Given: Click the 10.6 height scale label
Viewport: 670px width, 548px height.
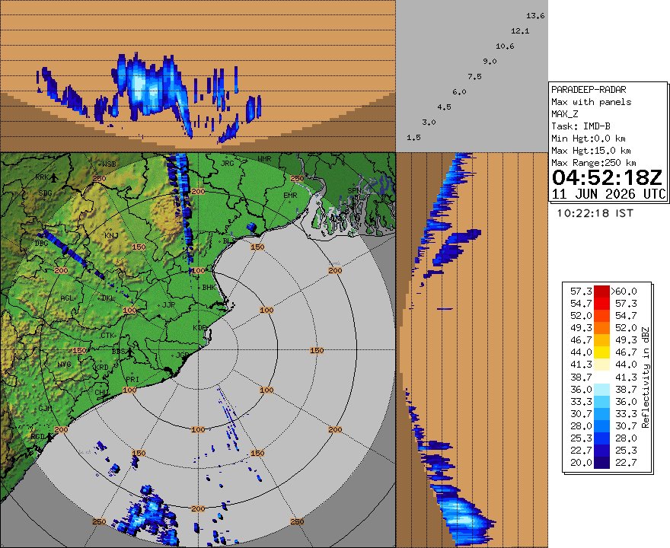Looking at the screenshot, I should [505, 46].
